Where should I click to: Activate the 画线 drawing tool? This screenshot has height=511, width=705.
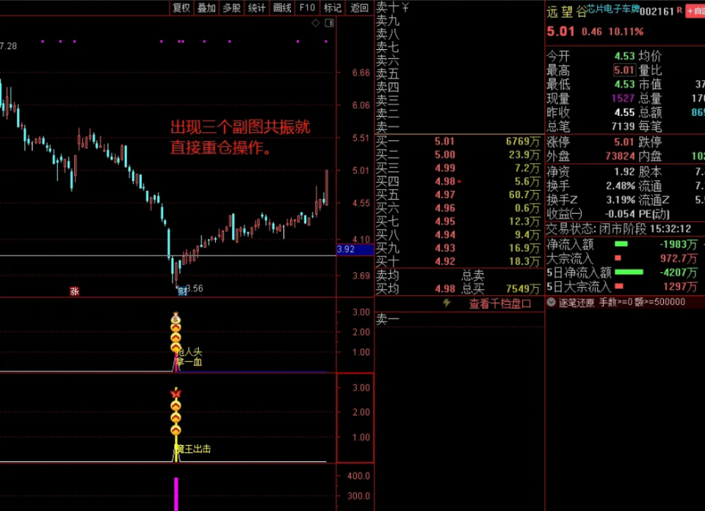click(282, 7)
